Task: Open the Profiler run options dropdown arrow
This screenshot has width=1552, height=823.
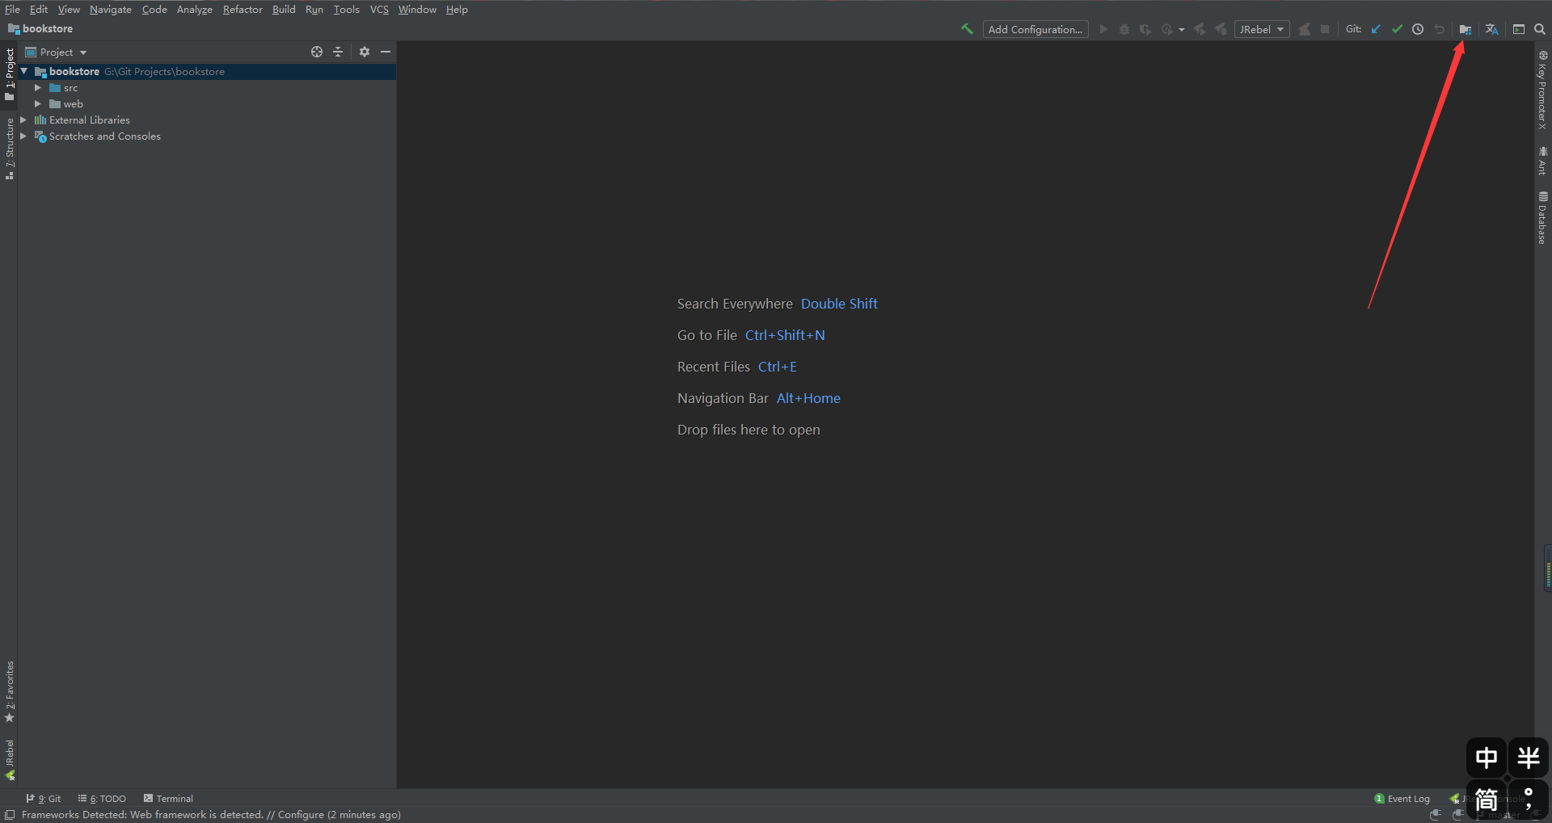Action: [x=1182, y=30]
